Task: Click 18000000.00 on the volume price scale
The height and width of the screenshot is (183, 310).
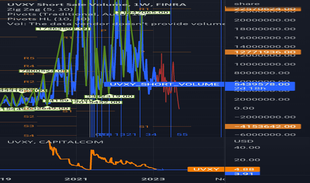Action: (265, 29)
